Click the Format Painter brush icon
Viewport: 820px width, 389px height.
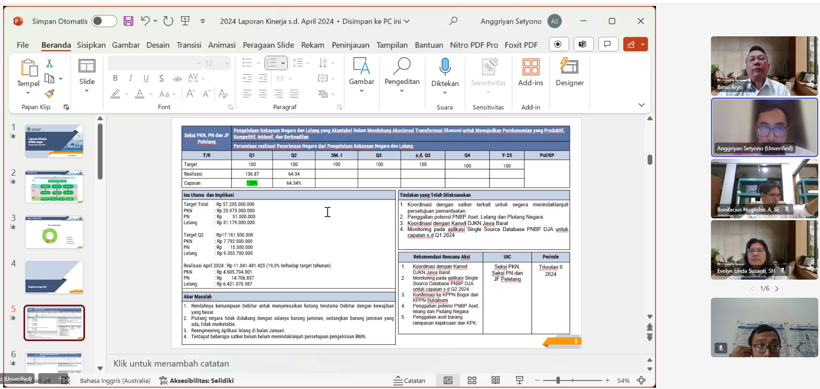coord(50,94)
